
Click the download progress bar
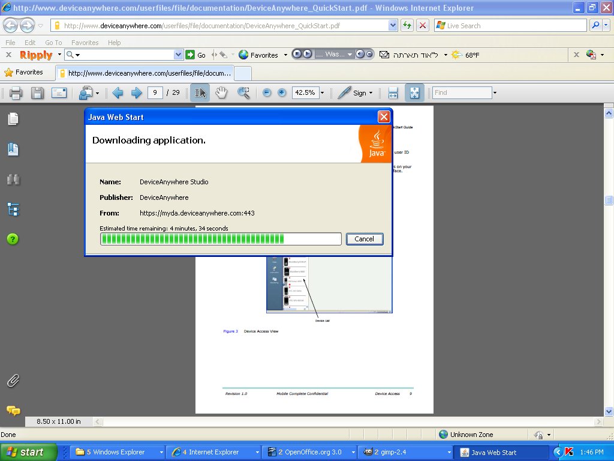tap(221, 239)
